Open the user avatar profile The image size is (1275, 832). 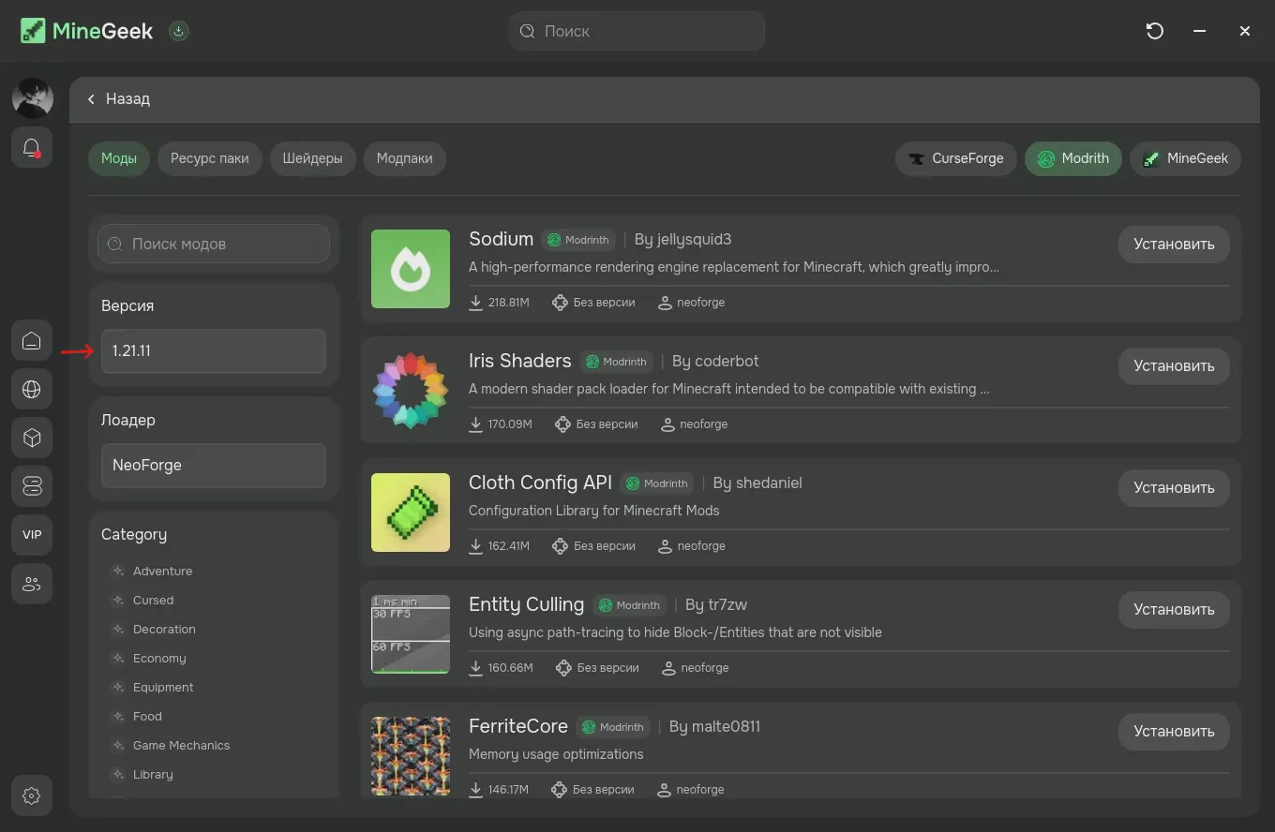point(32,97)
